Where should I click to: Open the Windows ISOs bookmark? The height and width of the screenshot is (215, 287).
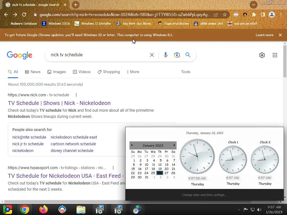point(56,24)
